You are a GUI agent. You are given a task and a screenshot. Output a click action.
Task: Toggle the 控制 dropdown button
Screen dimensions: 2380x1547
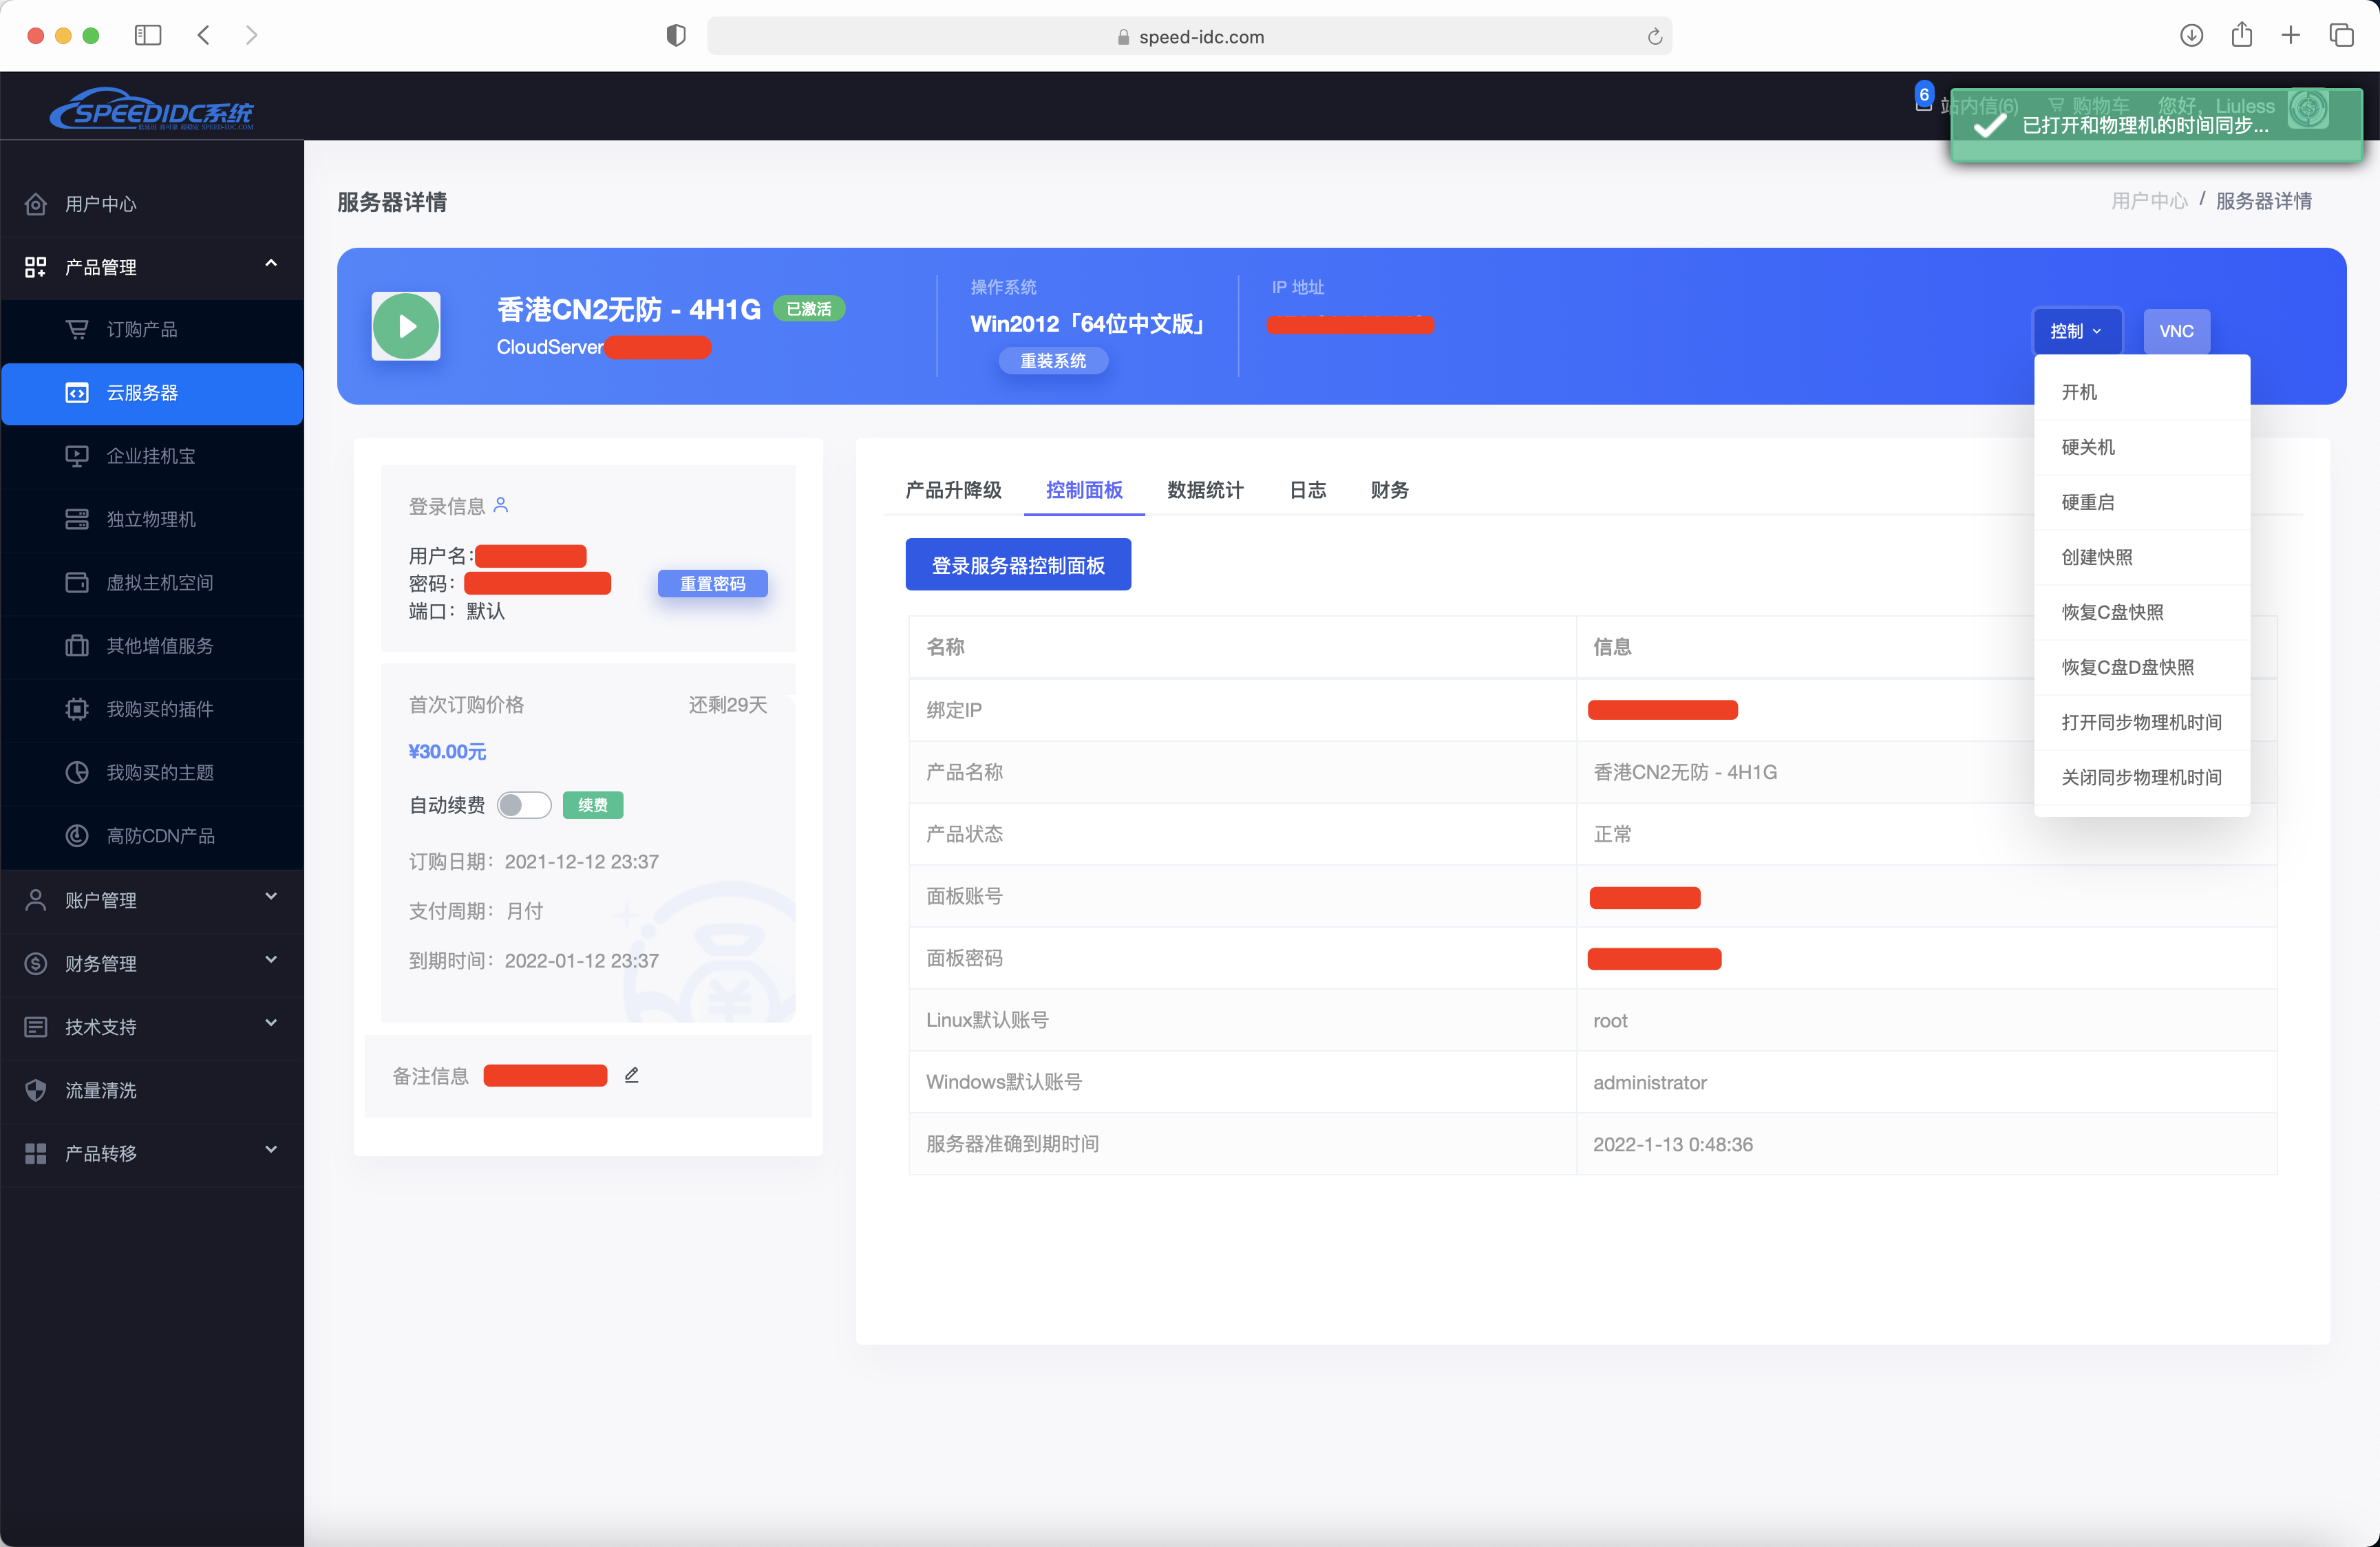pyautogui.click(x=2077, y=330)
